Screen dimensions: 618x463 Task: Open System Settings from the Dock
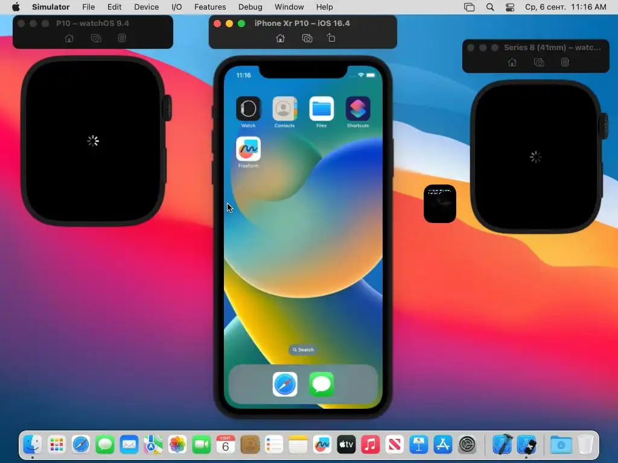point(468,445)
